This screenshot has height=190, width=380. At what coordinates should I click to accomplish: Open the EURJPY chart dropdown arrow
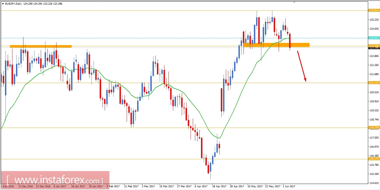3,4
